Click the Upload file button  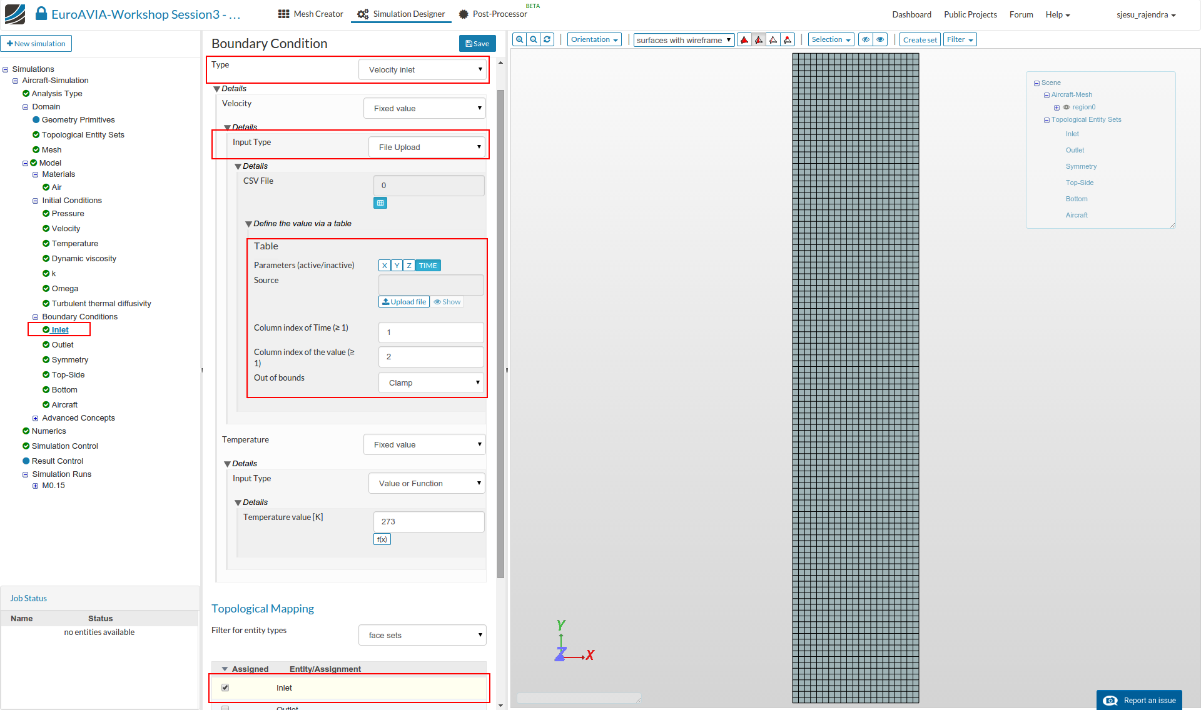coord(404,302)
